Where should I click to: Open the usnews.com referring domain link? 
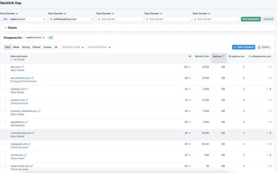click(18, 100)
